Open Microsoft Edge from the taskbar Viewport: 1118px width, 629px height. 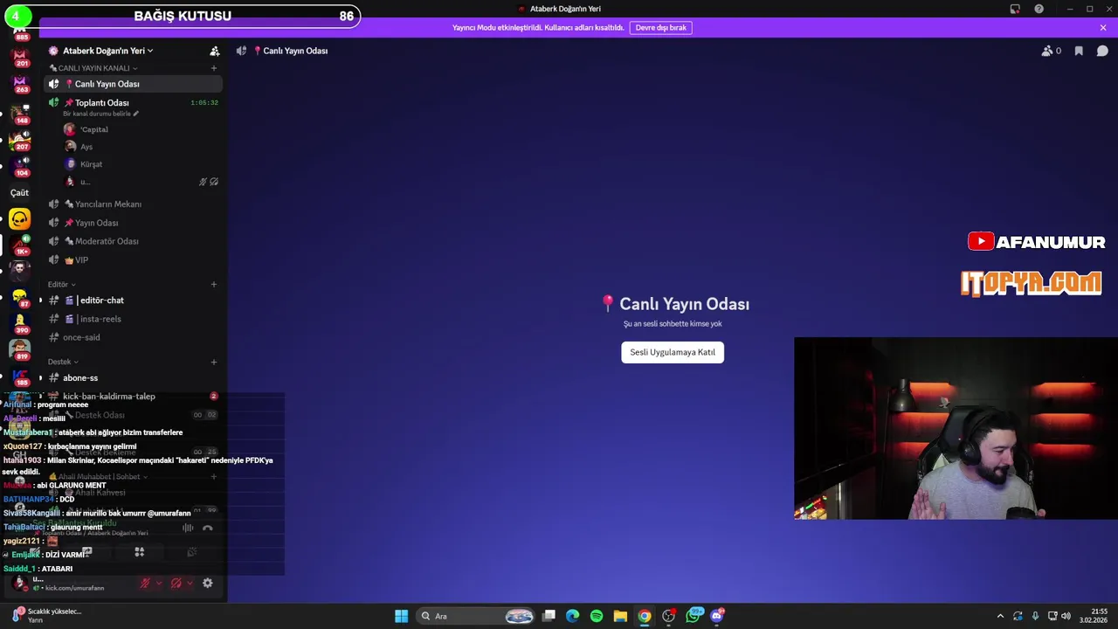coord(573,616)
